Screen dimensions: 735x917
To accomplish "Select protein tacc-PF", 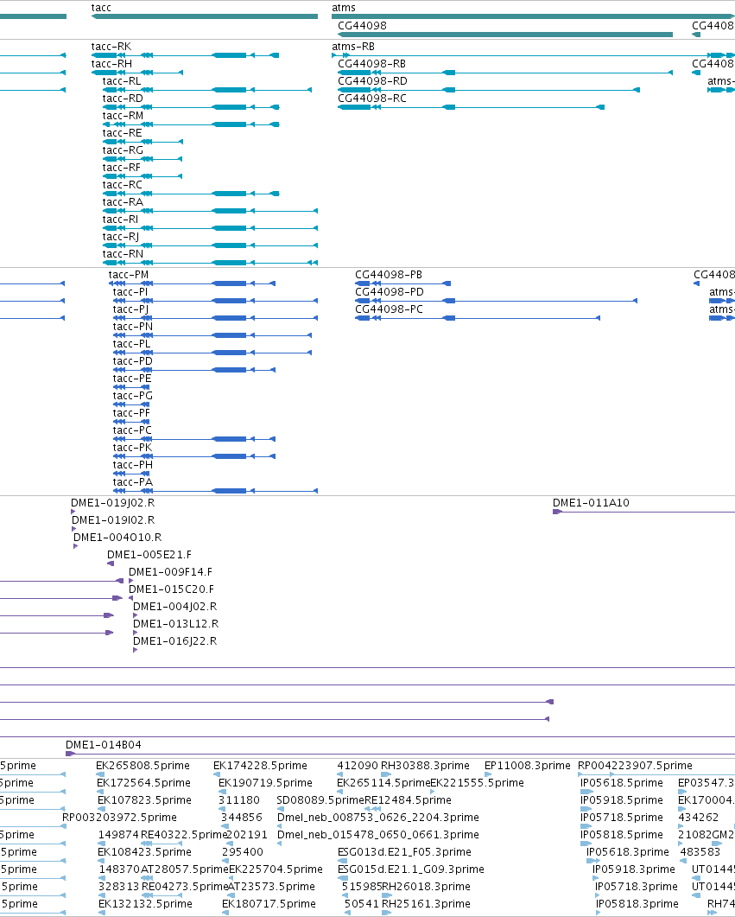I will point(131,413).
